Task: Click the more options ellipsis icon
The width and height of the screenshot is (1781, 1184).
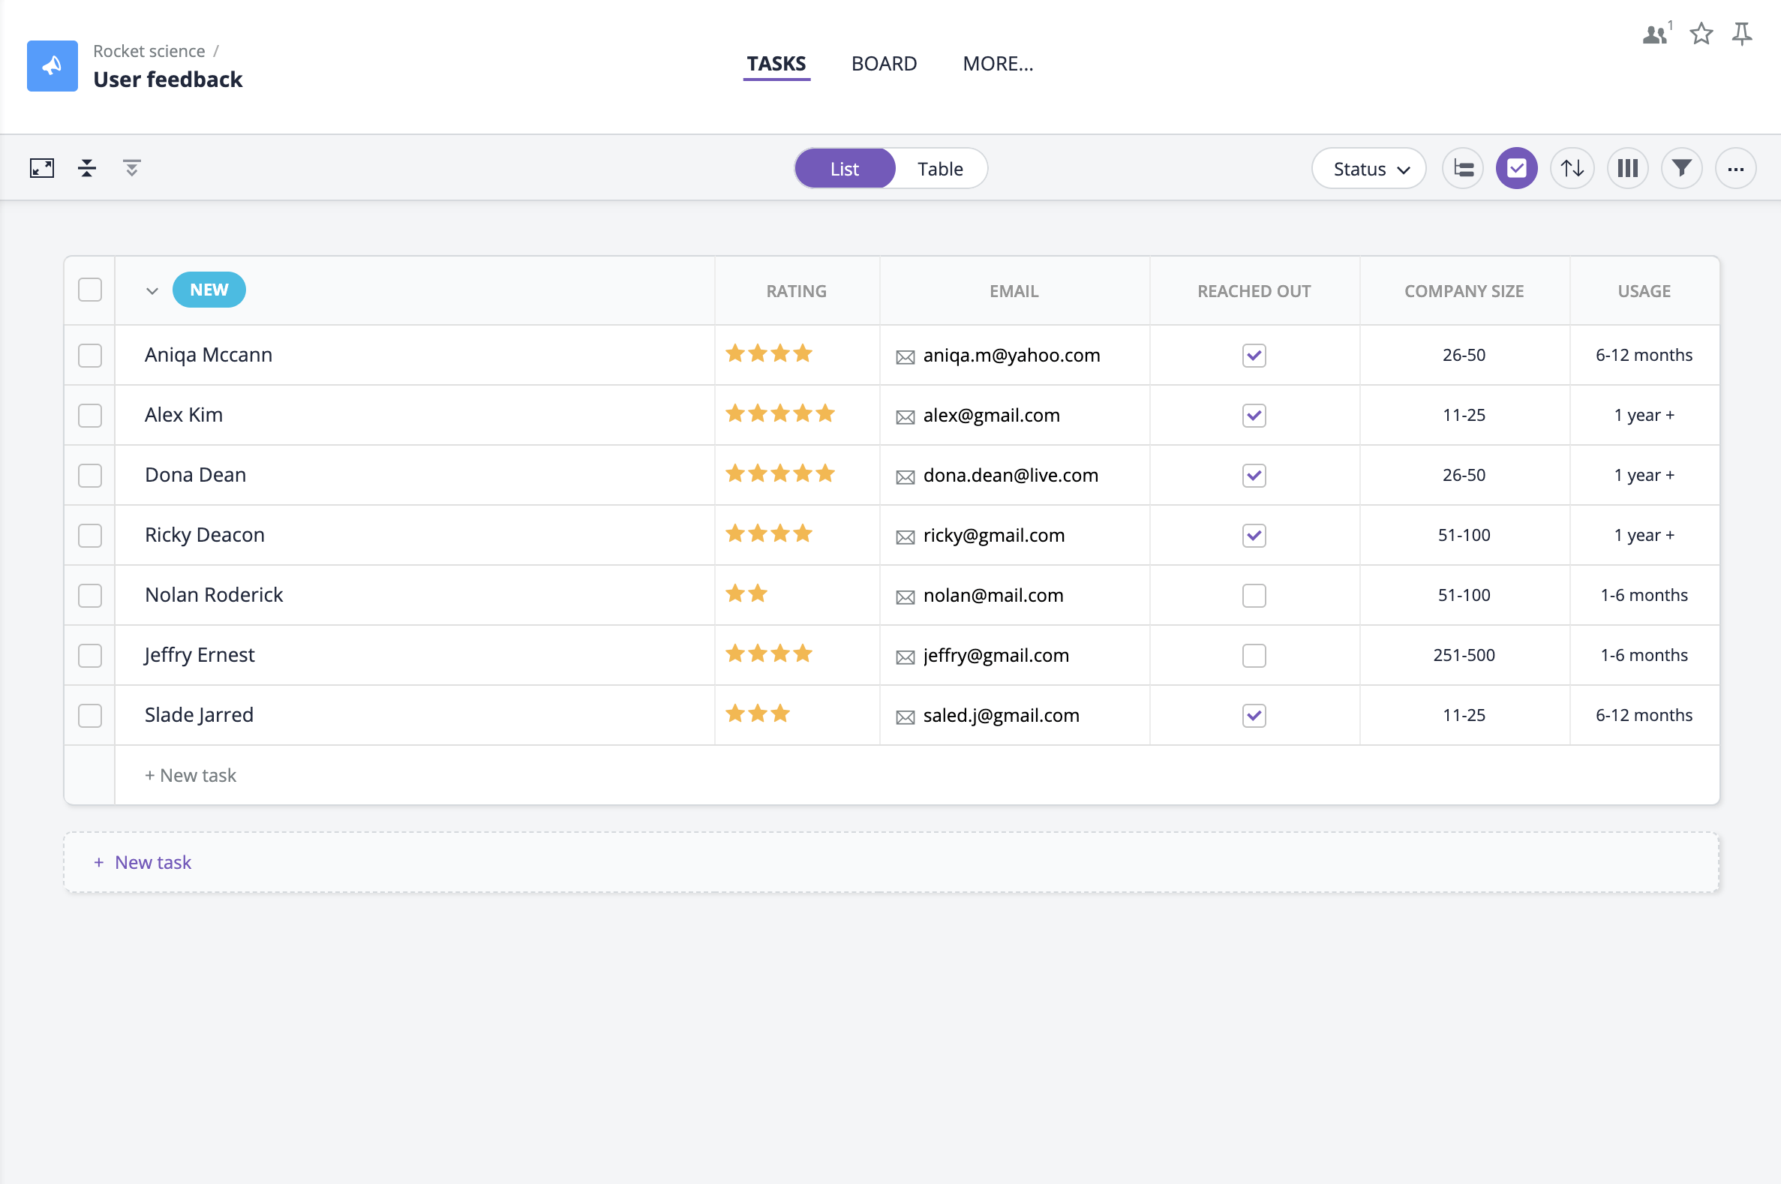Action: click(x=1736, y=169)
